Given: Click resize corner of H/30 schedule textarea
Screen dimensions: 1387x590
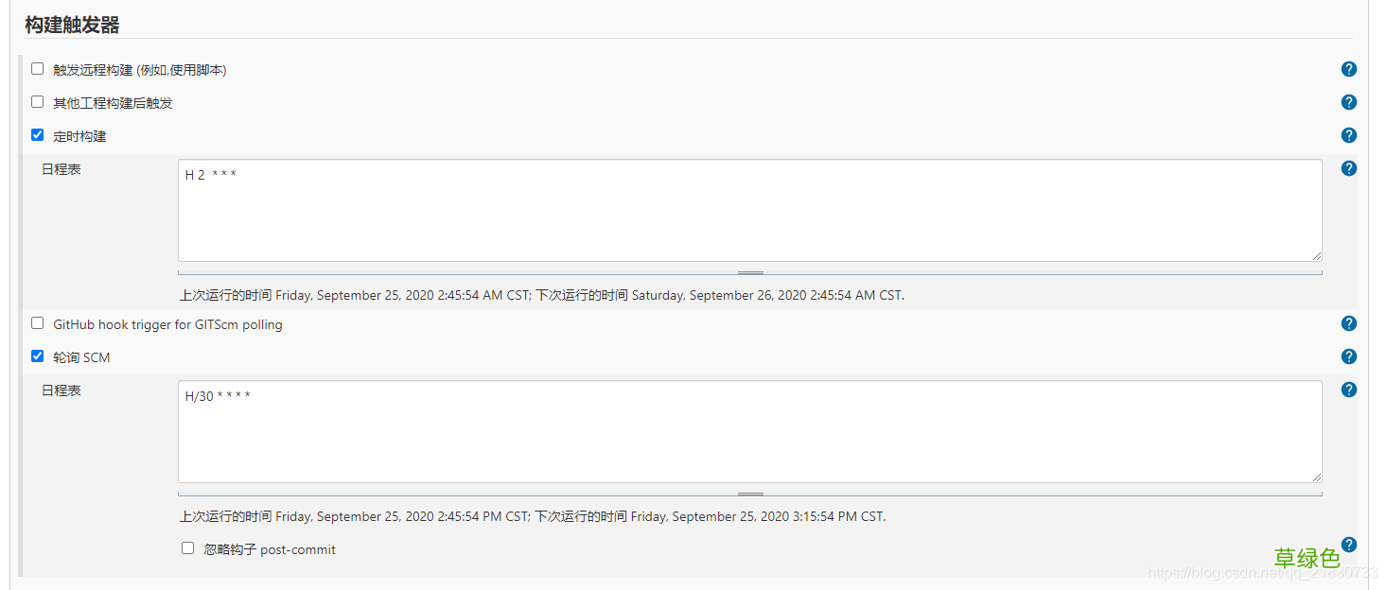Looking at the screenshot, I should coord(1316,477).
